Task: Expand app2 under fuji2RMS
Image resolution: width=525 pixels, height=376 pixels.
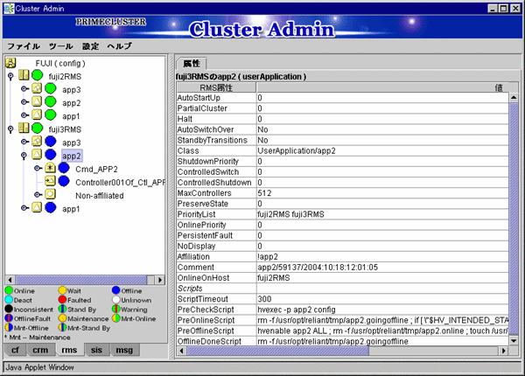Action: pos(24,101)
